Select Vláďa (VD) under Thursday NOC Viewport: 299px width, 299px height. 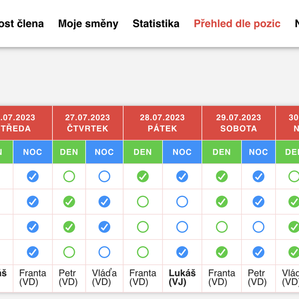[104, 278]
